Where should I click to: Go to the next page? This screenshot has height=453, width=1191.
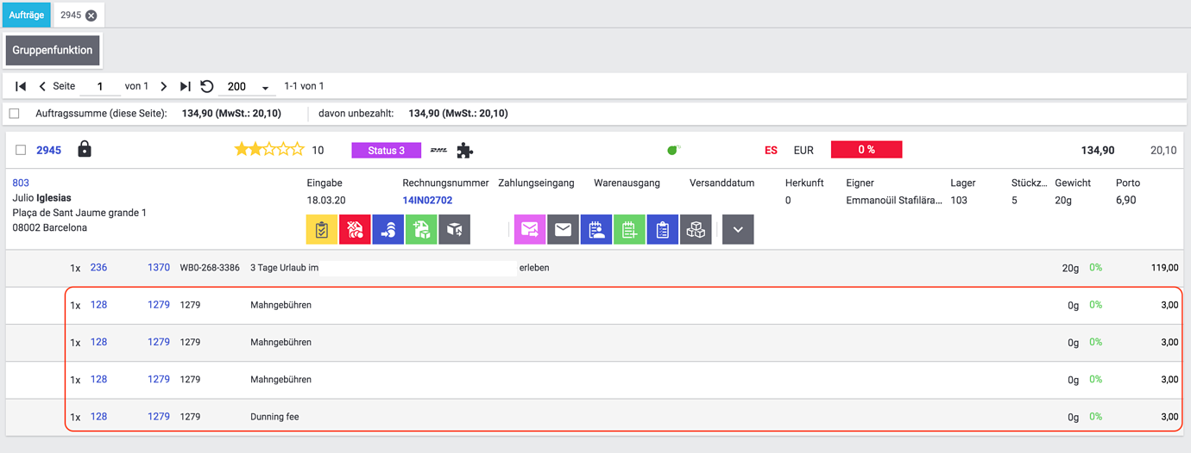[164, 86]
